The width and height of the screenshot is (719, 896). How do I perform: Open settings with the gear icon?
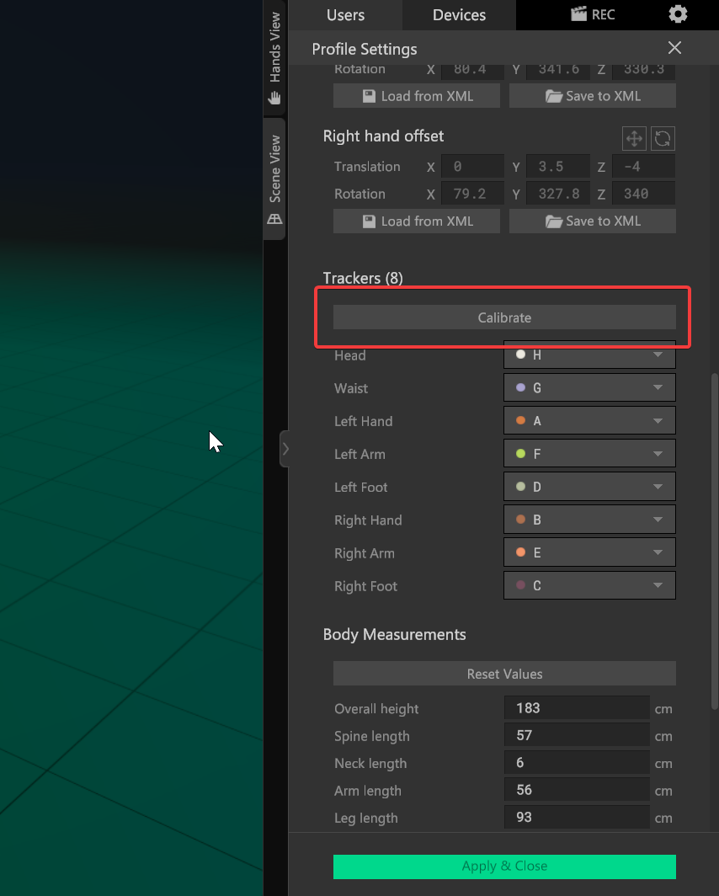pyautogui.click(x=678, y=14)
